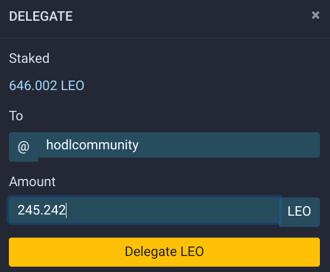The width and height of the screenshot is (330, 272).
Task: Place cursor after 245.242 in amount input
Action: point(66,210)
